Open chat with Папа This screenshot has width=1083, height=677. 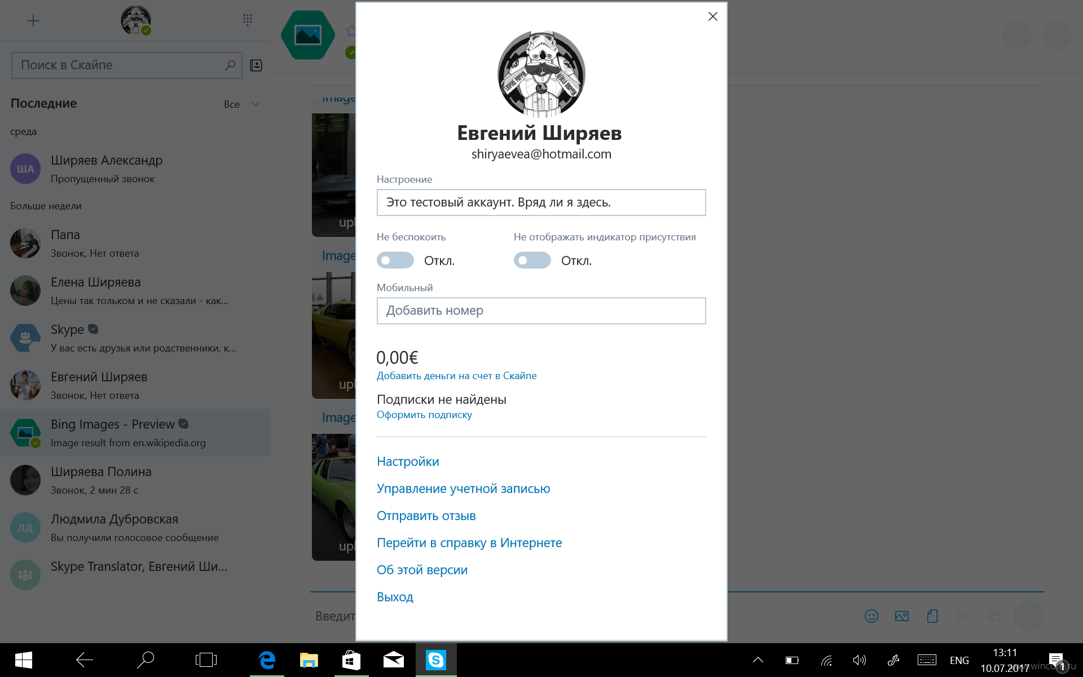click(x=135, y=243)
